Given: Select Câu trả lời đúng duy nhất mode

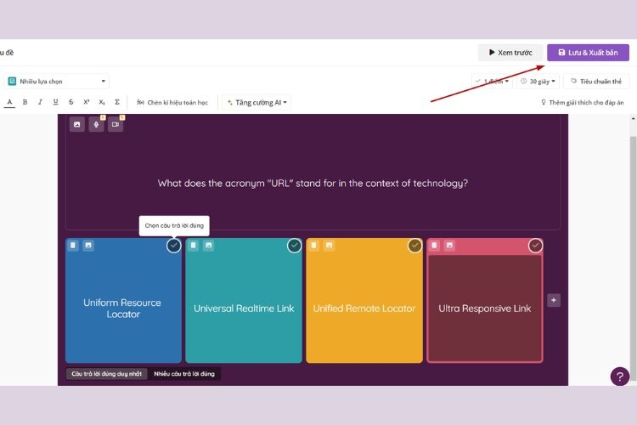Looking at the screenshot, I should [x=107, y=374].
